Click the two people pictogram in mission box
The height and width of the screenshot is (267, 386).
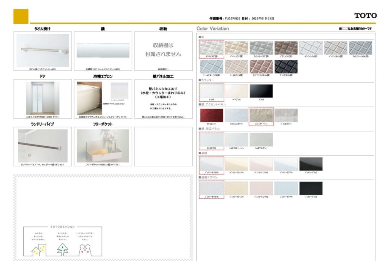(x=85, y=249)
